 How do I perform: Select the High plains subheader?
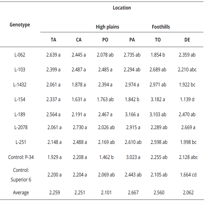[107, 27]
